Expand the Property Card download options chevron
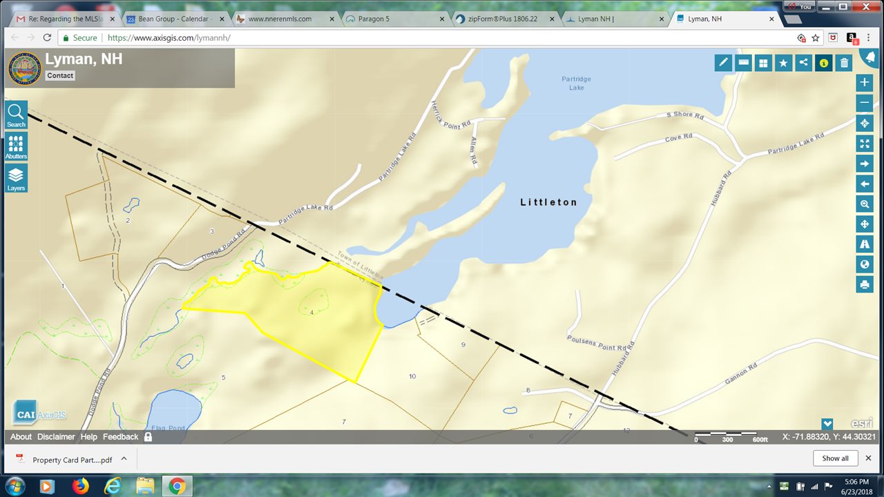The image size is (884, 497). click(124, 458)
